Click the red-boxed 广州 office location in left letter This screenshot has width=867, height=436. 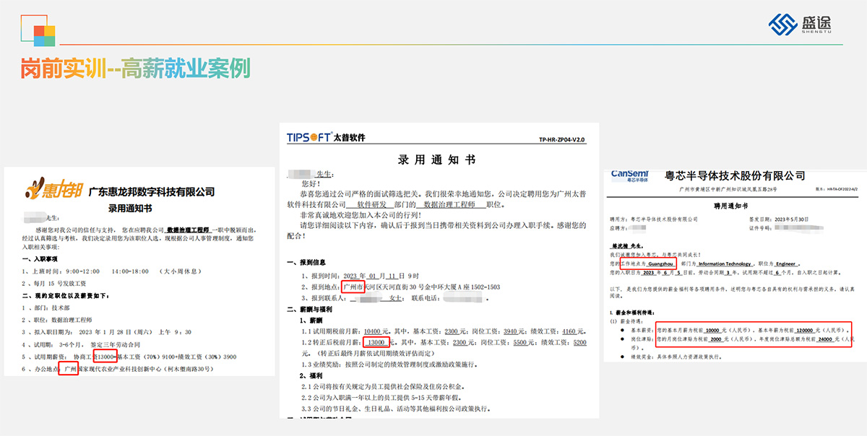[69, 369]
